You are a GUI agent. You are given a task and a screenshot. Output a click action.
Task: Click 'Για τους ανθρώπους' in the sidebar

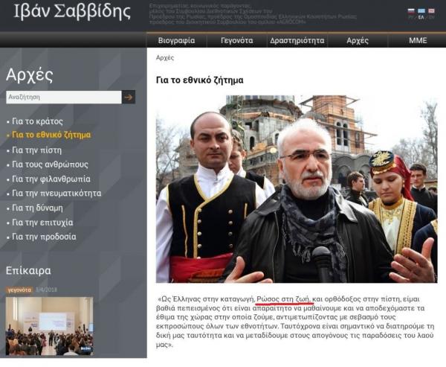click(x=50, y=164)
